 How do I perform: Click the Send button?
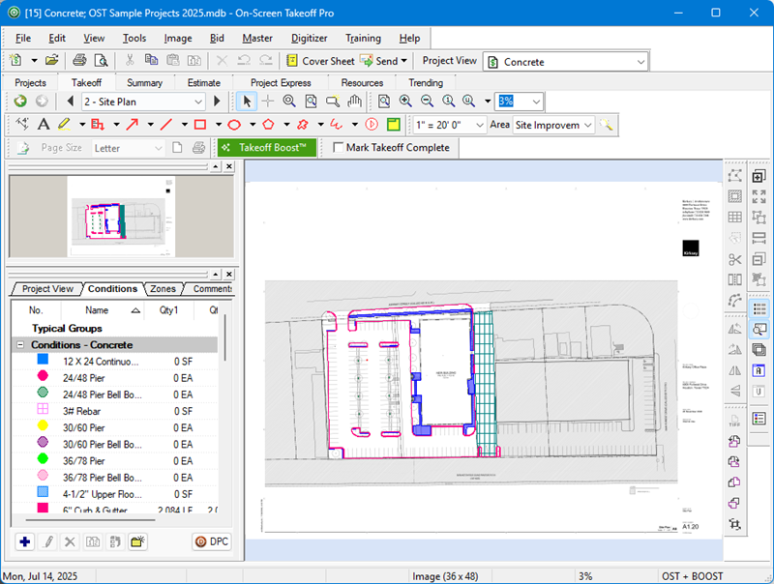(379, 61)
